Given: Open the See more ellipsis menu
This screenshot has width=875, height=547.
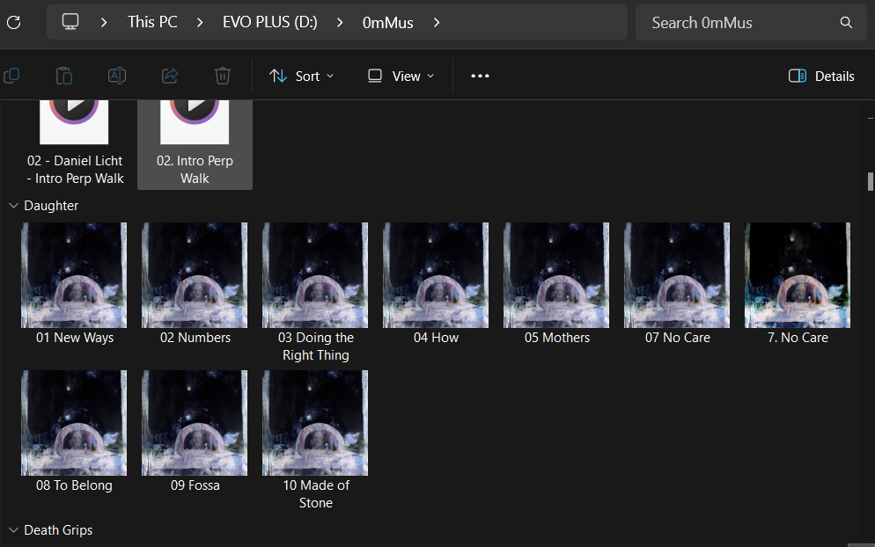Looking at the screenshot, I should pos(480,76).
